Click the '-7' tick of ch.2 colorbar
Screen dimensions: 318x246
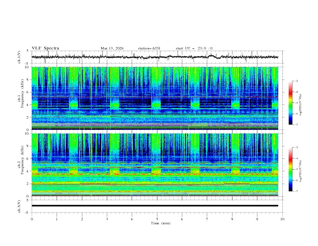click(x=296, y=191)
